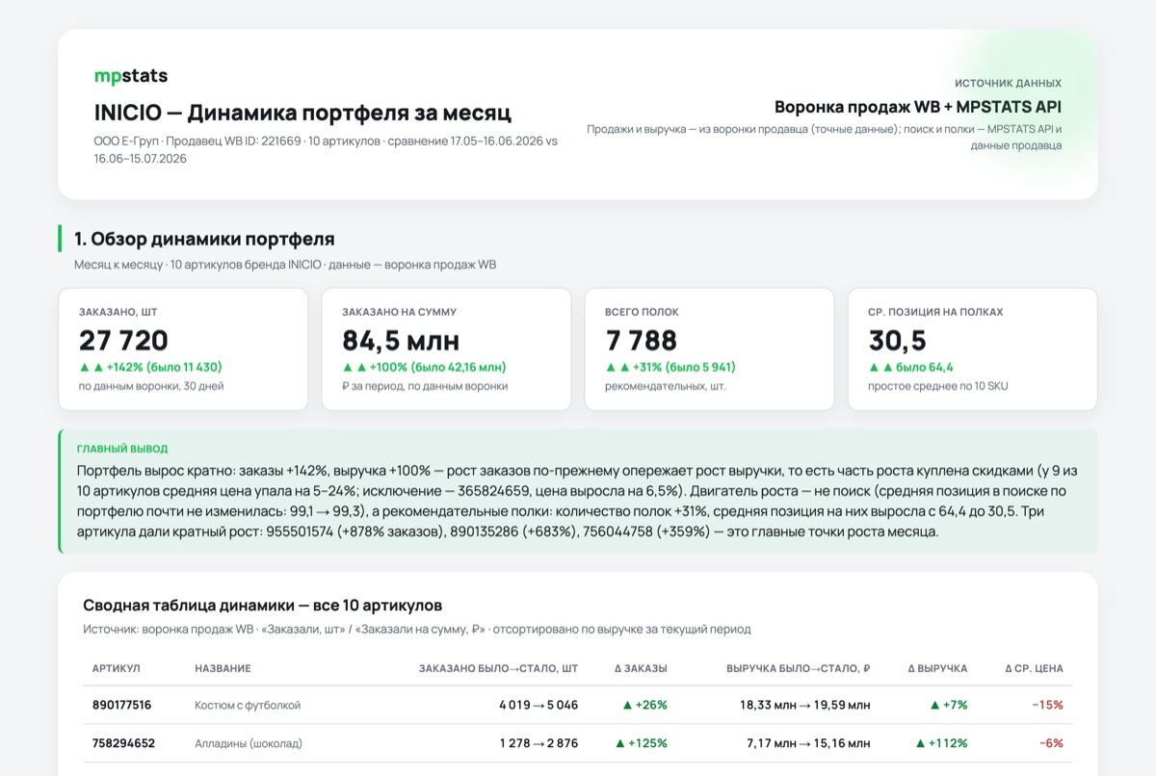The height and width of the screenshot is (776, 1156).
Task: Click the 'Δ СР. ЦЕНА' column header
Action: pos(1034,668)
